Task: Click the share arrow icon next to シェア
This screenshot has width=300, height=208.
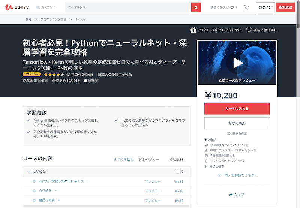Action: (231, 195)
